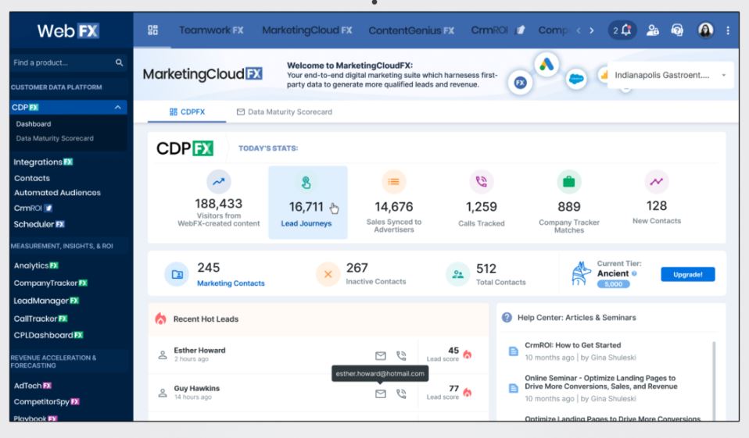Image resolution: width=749 pixels, height=438 pixels.
Task: Click the WebFX logo
Action: (68, 31)
